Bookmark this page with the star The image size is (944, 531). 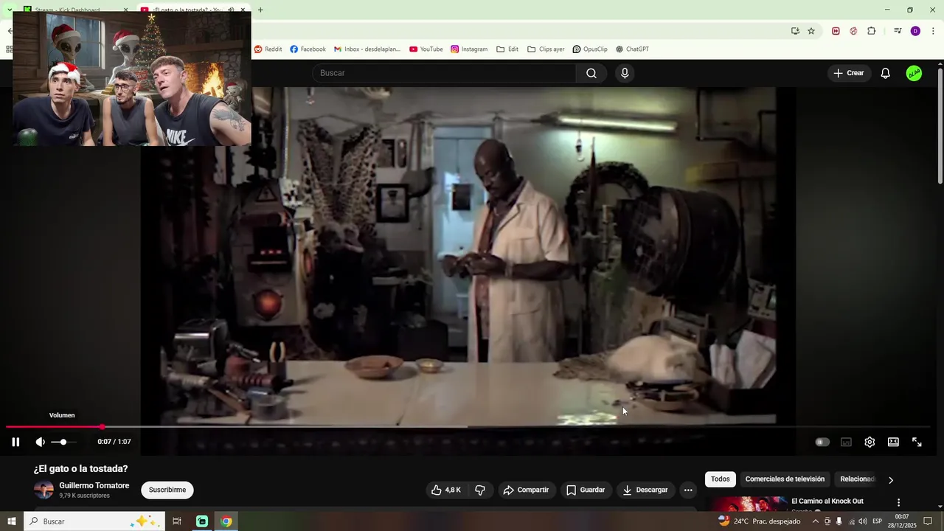[811, 31]
